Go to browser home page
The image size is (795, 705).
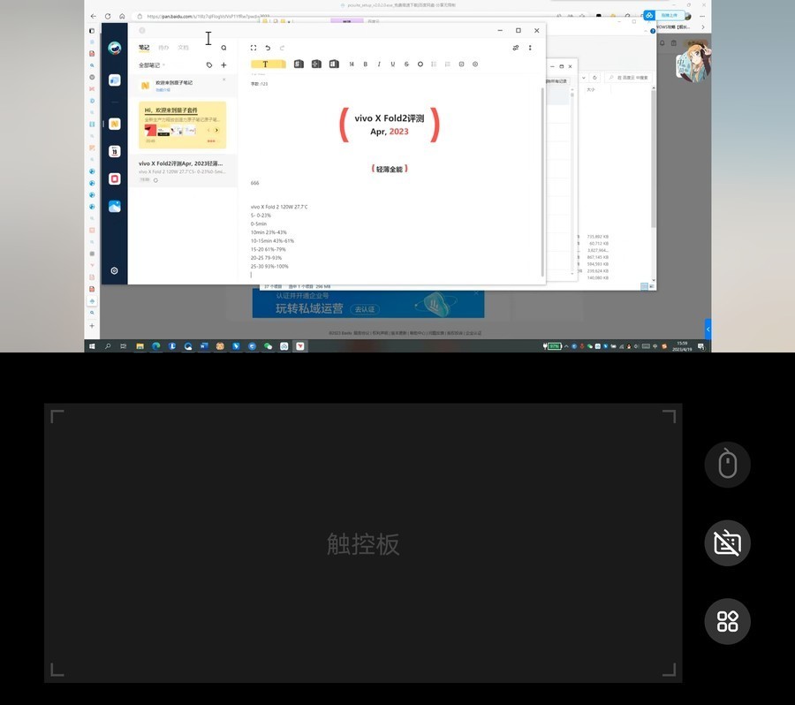(x=122, y=16)
